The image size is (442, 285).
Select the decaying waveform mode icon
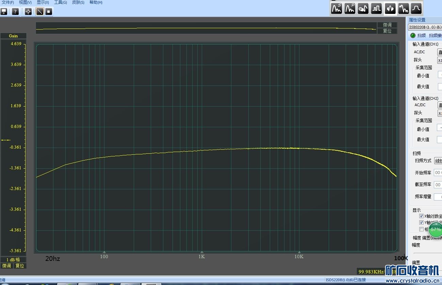coord(403,8)
